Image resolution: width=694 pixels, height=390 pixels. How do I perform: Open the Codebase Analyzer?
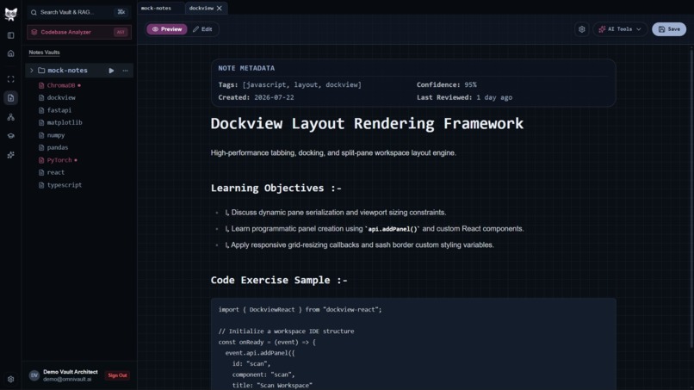coord(79,33)
